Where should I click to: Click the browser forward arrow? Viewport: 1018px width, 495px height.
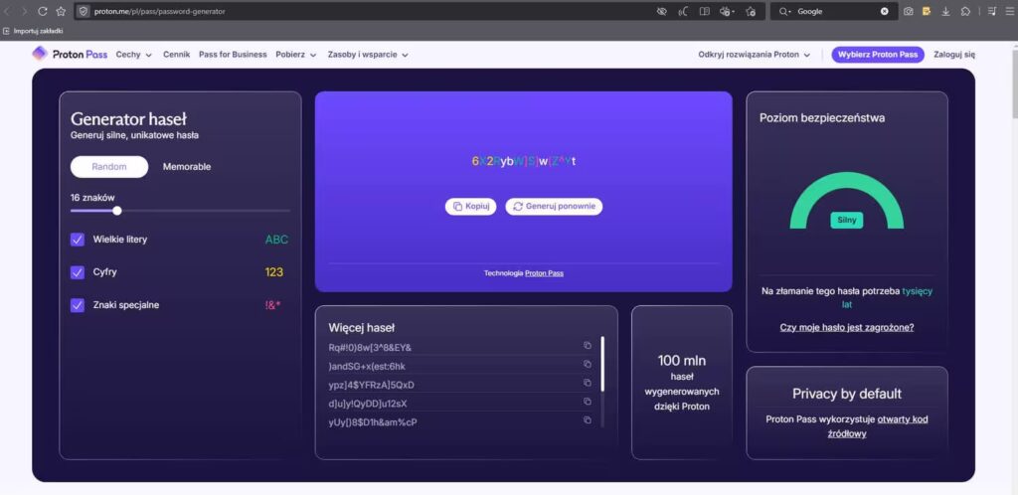(x=25, y=11)
